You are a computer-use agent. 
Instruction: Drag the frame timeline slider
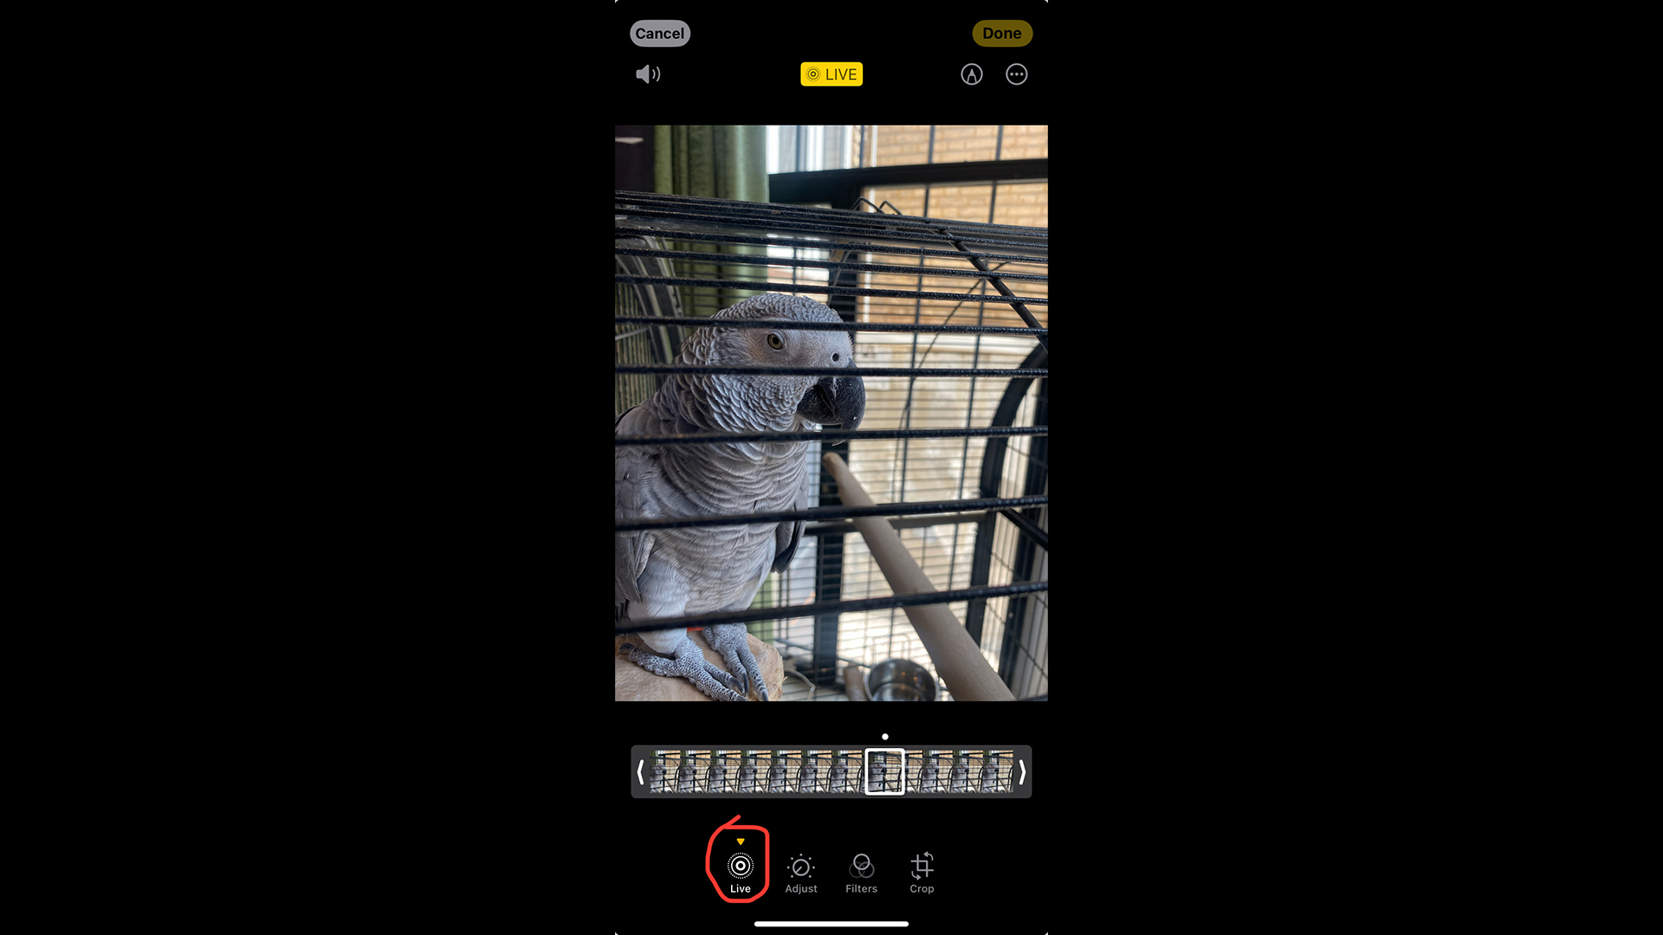click(x=885, y=771)
